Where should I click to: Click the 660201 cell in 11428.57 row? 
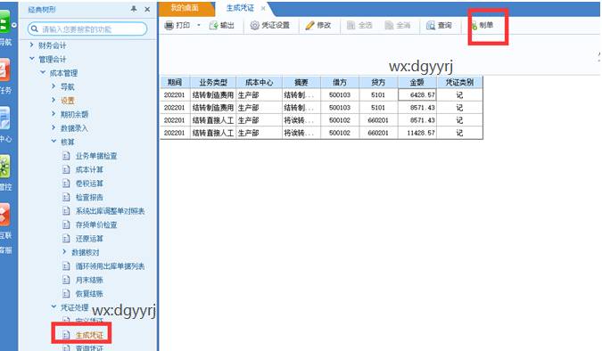[x=378, y=133]
